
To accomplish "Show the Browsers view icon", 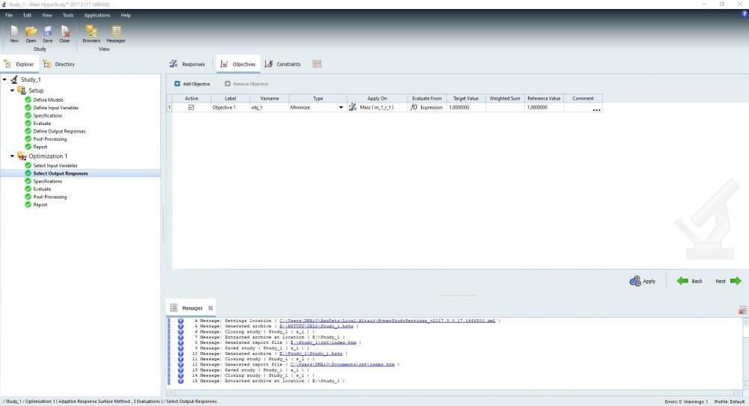I will (x=91, y=31).
